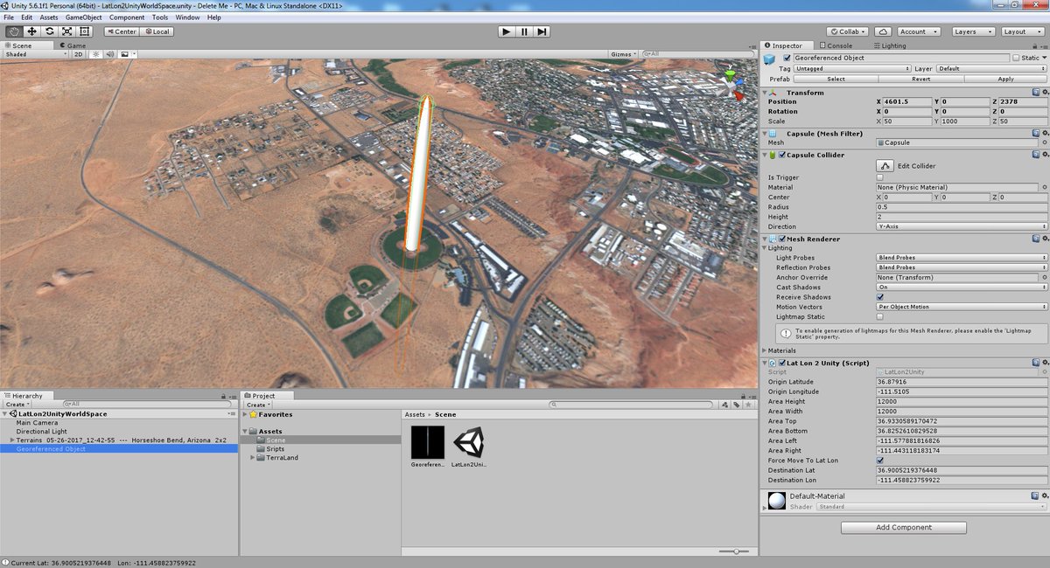Viewport: 1050px width, 568px height.
Task: Open the Shaded draw mode dropdown
Action: (35, 54)
